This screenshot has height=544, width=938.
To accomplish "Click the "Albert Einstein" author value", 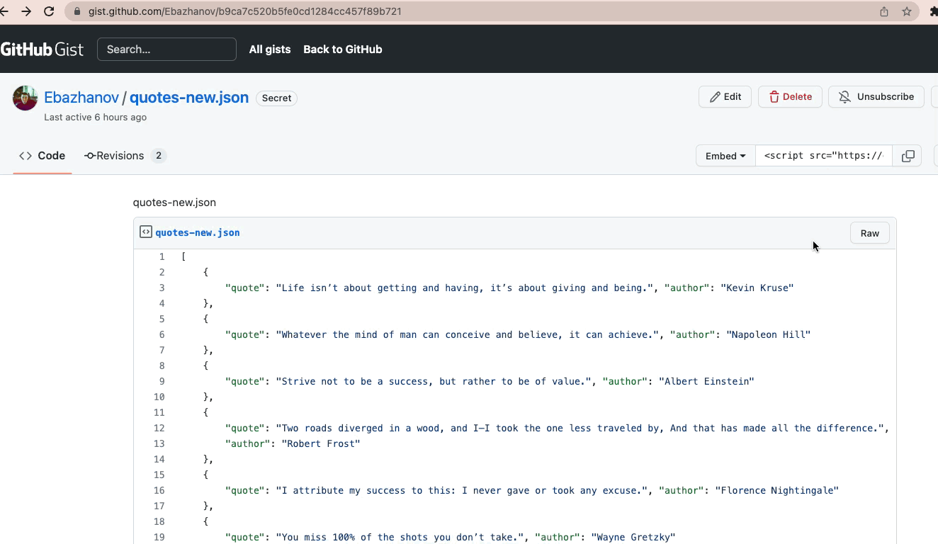I will pos(706,381).
